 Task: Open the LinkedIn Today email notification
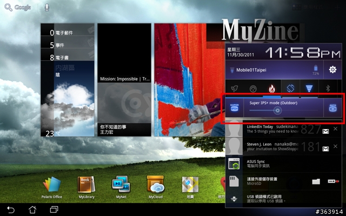coord(272,129)
